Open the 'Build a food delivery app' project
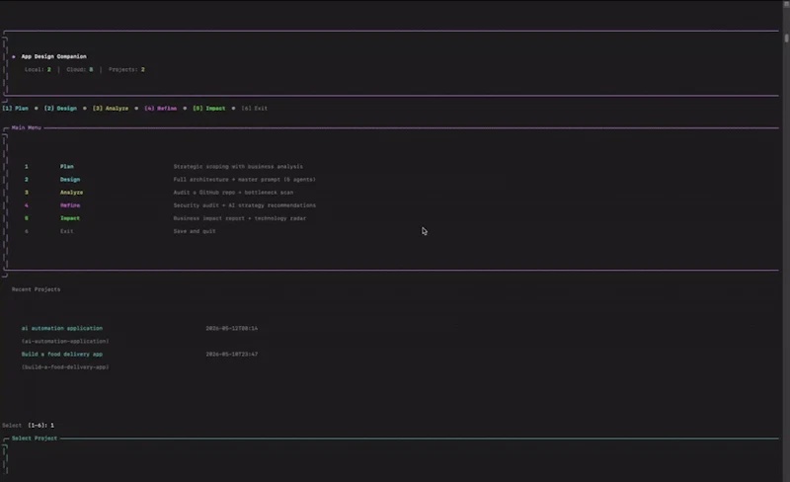Viewport: 790px width, 482px height. [x=62, y=355]
